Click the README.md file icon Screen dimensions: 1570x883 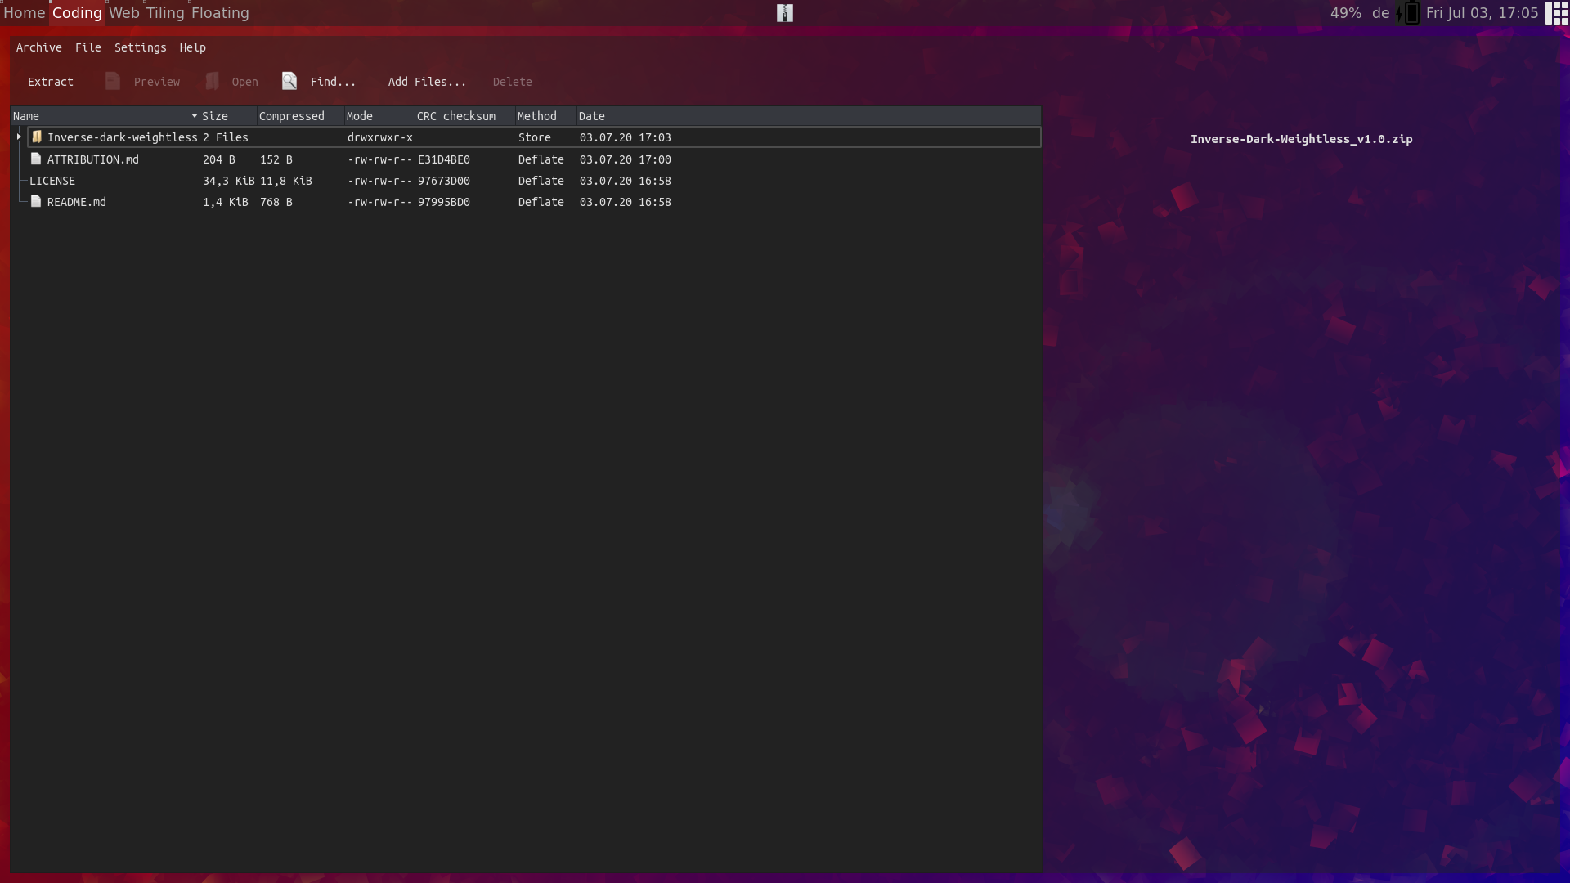(36, 202)
